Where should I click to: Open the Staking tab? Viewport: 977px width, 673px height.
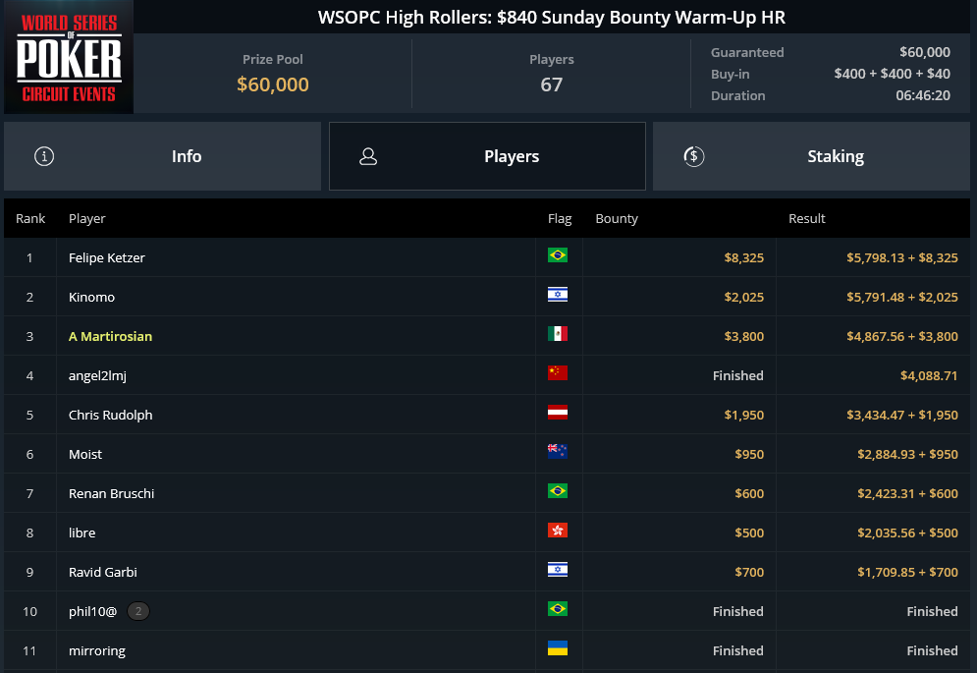pyautogui.click(x=811, y=156)
